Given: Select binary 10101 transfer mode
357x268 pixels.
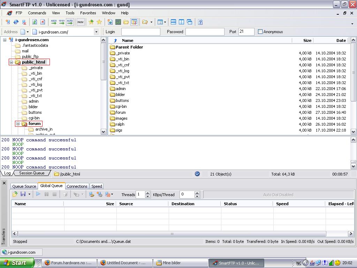Looking at the screenshot, I should (62, 22).
